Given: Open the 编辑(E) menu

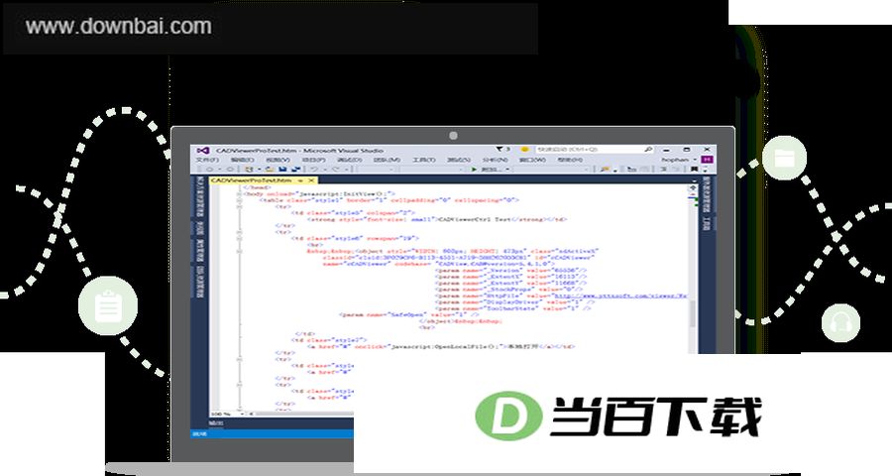Looking at the screenshot, I should [x=243, y=160].
